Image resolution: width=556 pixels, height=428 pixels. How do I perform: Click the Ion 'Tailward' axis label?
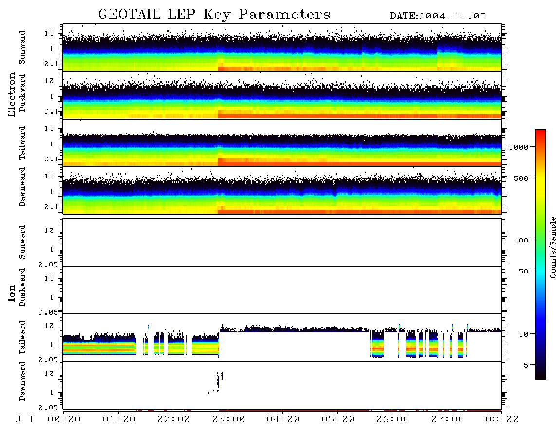click(22, 337)
